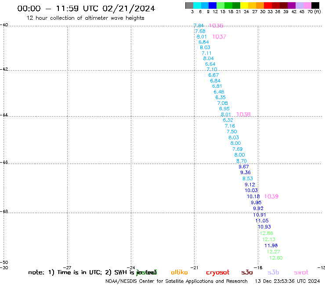Image resolution: width=325 pixels, height=285 pixels.
Task: Click the 8.53 wave height
Action: point(248,178)
